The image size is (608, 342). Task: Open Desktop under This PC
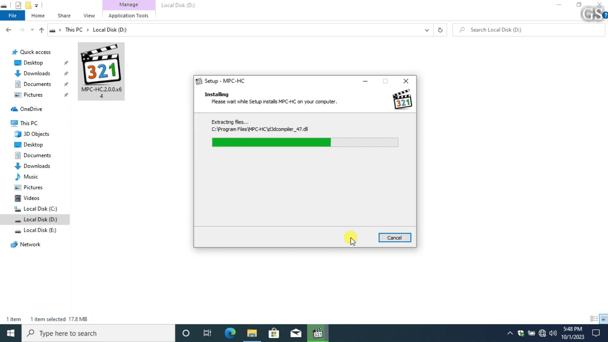[x=33, y=145]
